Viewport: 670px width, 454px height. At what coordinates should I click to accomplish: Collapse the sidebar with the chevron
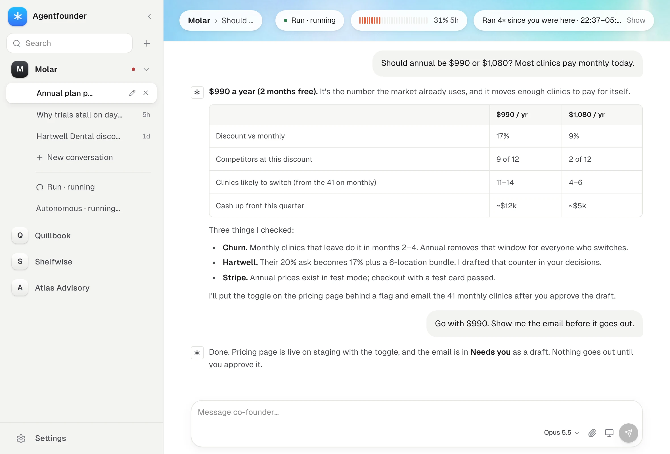(x=149, y=16)
